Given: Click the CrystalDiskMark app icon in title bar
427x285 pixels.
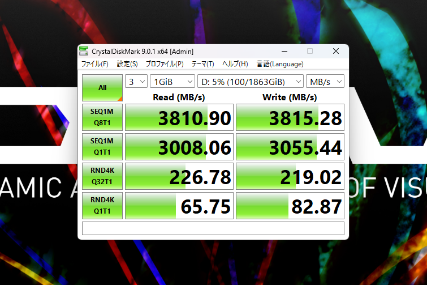Looking at the screenshot, I should pyautogui.click(x=84, y=51).
